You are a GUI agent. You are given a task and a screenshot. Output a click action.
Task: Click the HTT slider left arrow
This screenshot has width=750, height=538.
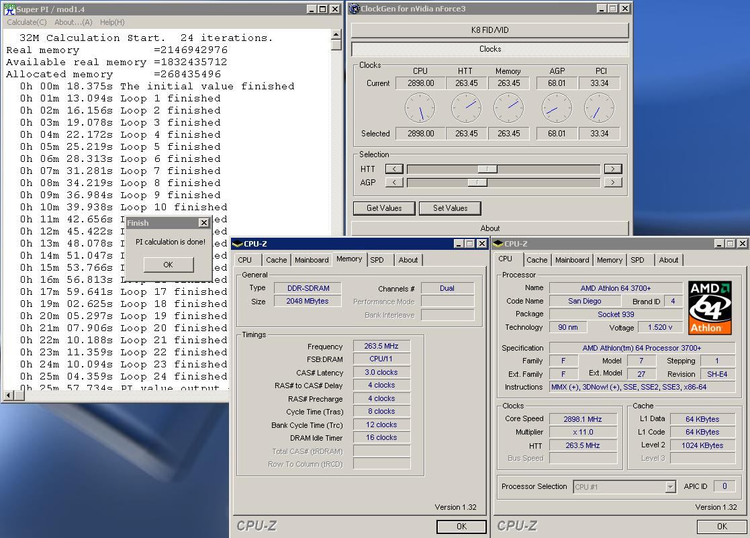394,169
